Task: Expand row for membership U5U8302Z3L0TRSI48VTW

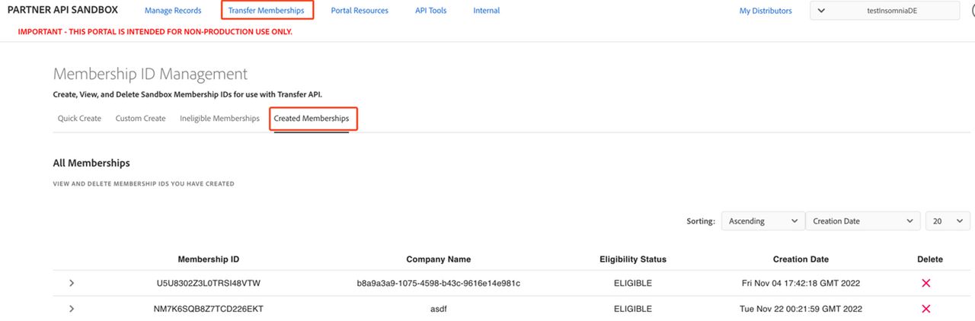Action: 72,283
